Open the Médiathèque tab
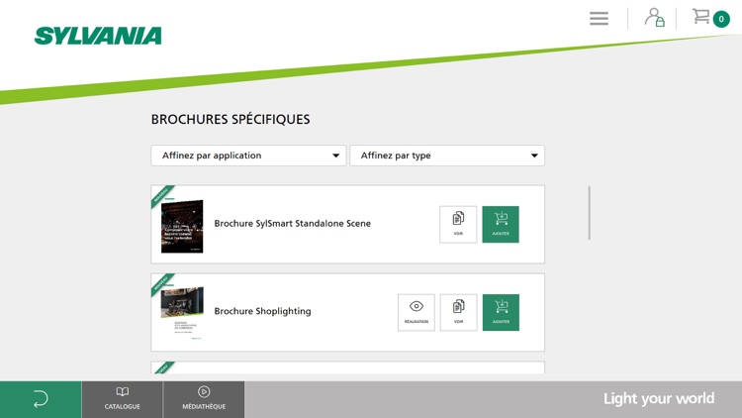Image resolution: width=742 pixels, height=418 pixels. 204,399
